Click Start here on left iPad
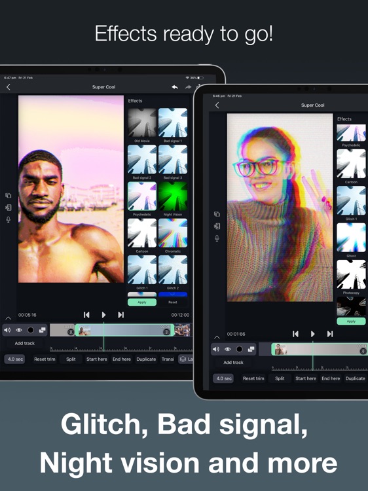 coord(97,359)
